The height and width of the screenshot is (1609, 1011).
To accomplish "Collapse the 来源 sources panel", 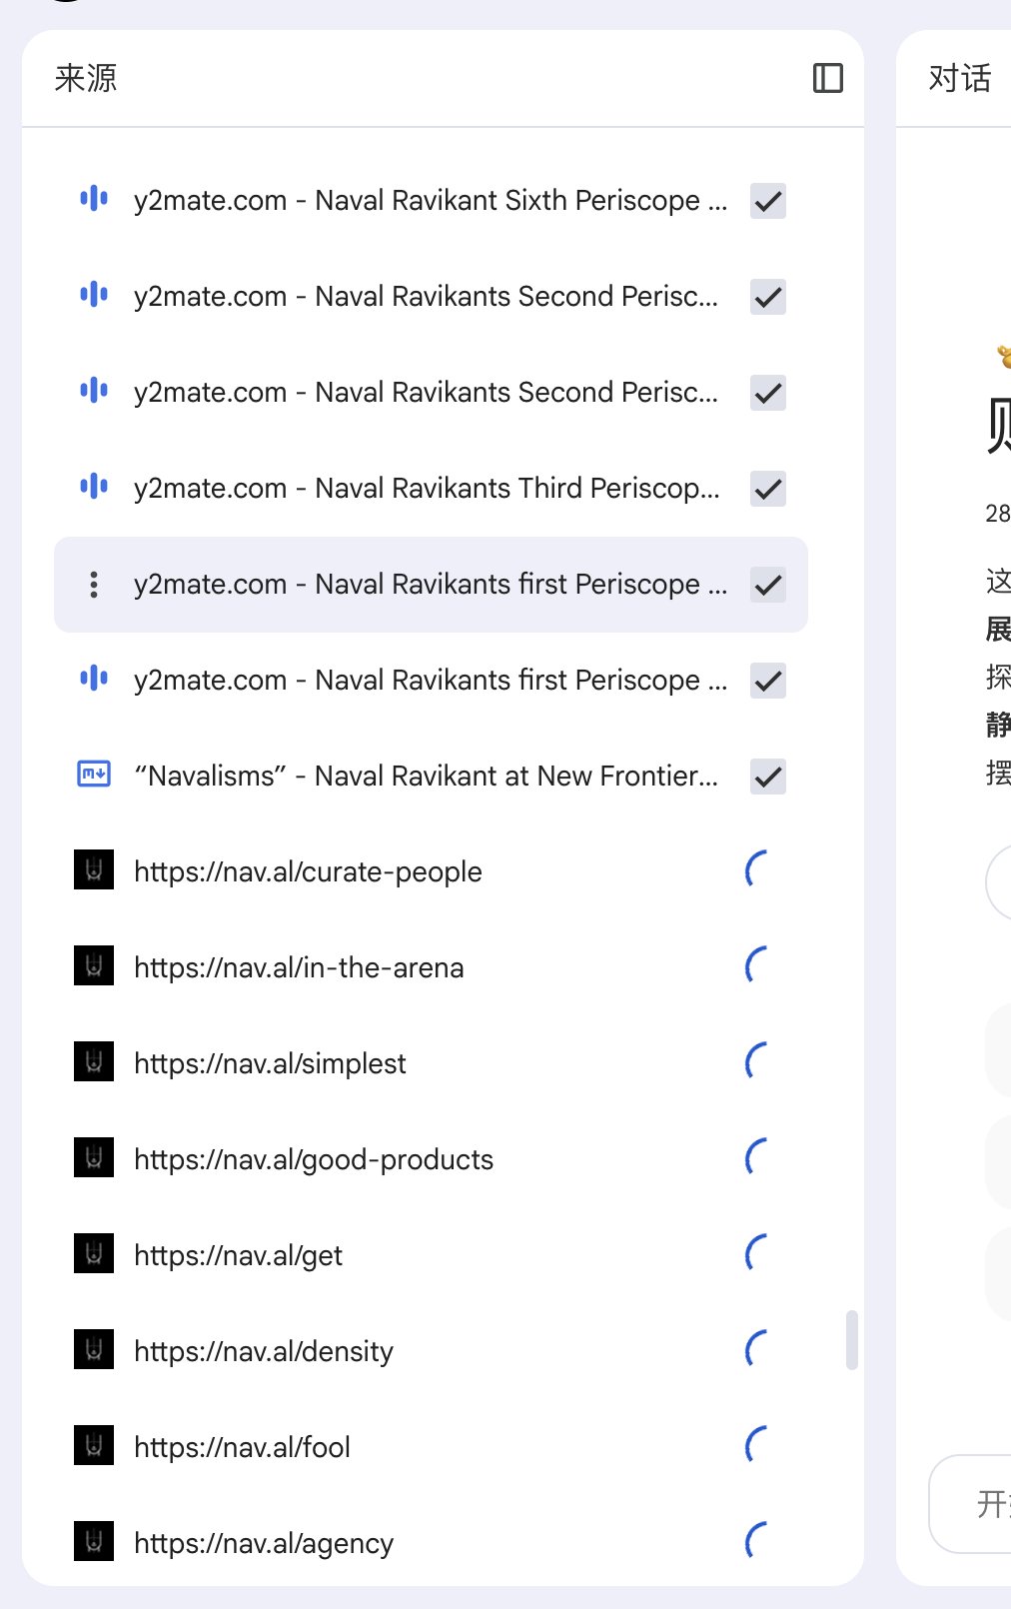I will (828, 78).
